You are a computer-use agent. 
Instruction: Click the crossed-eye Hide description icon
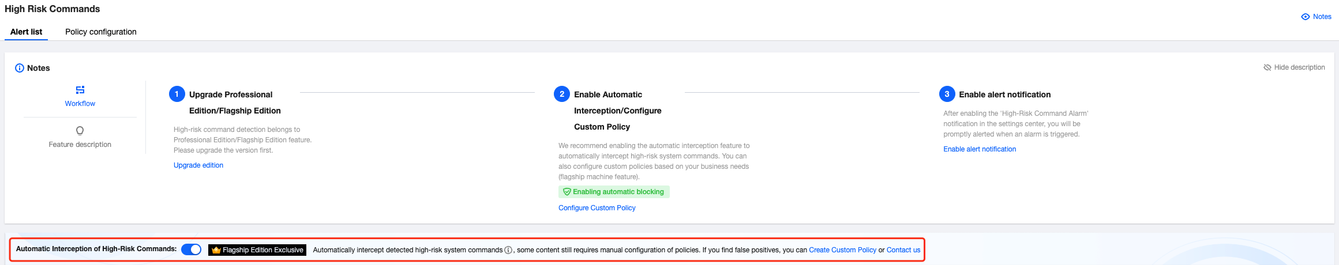1267,67
